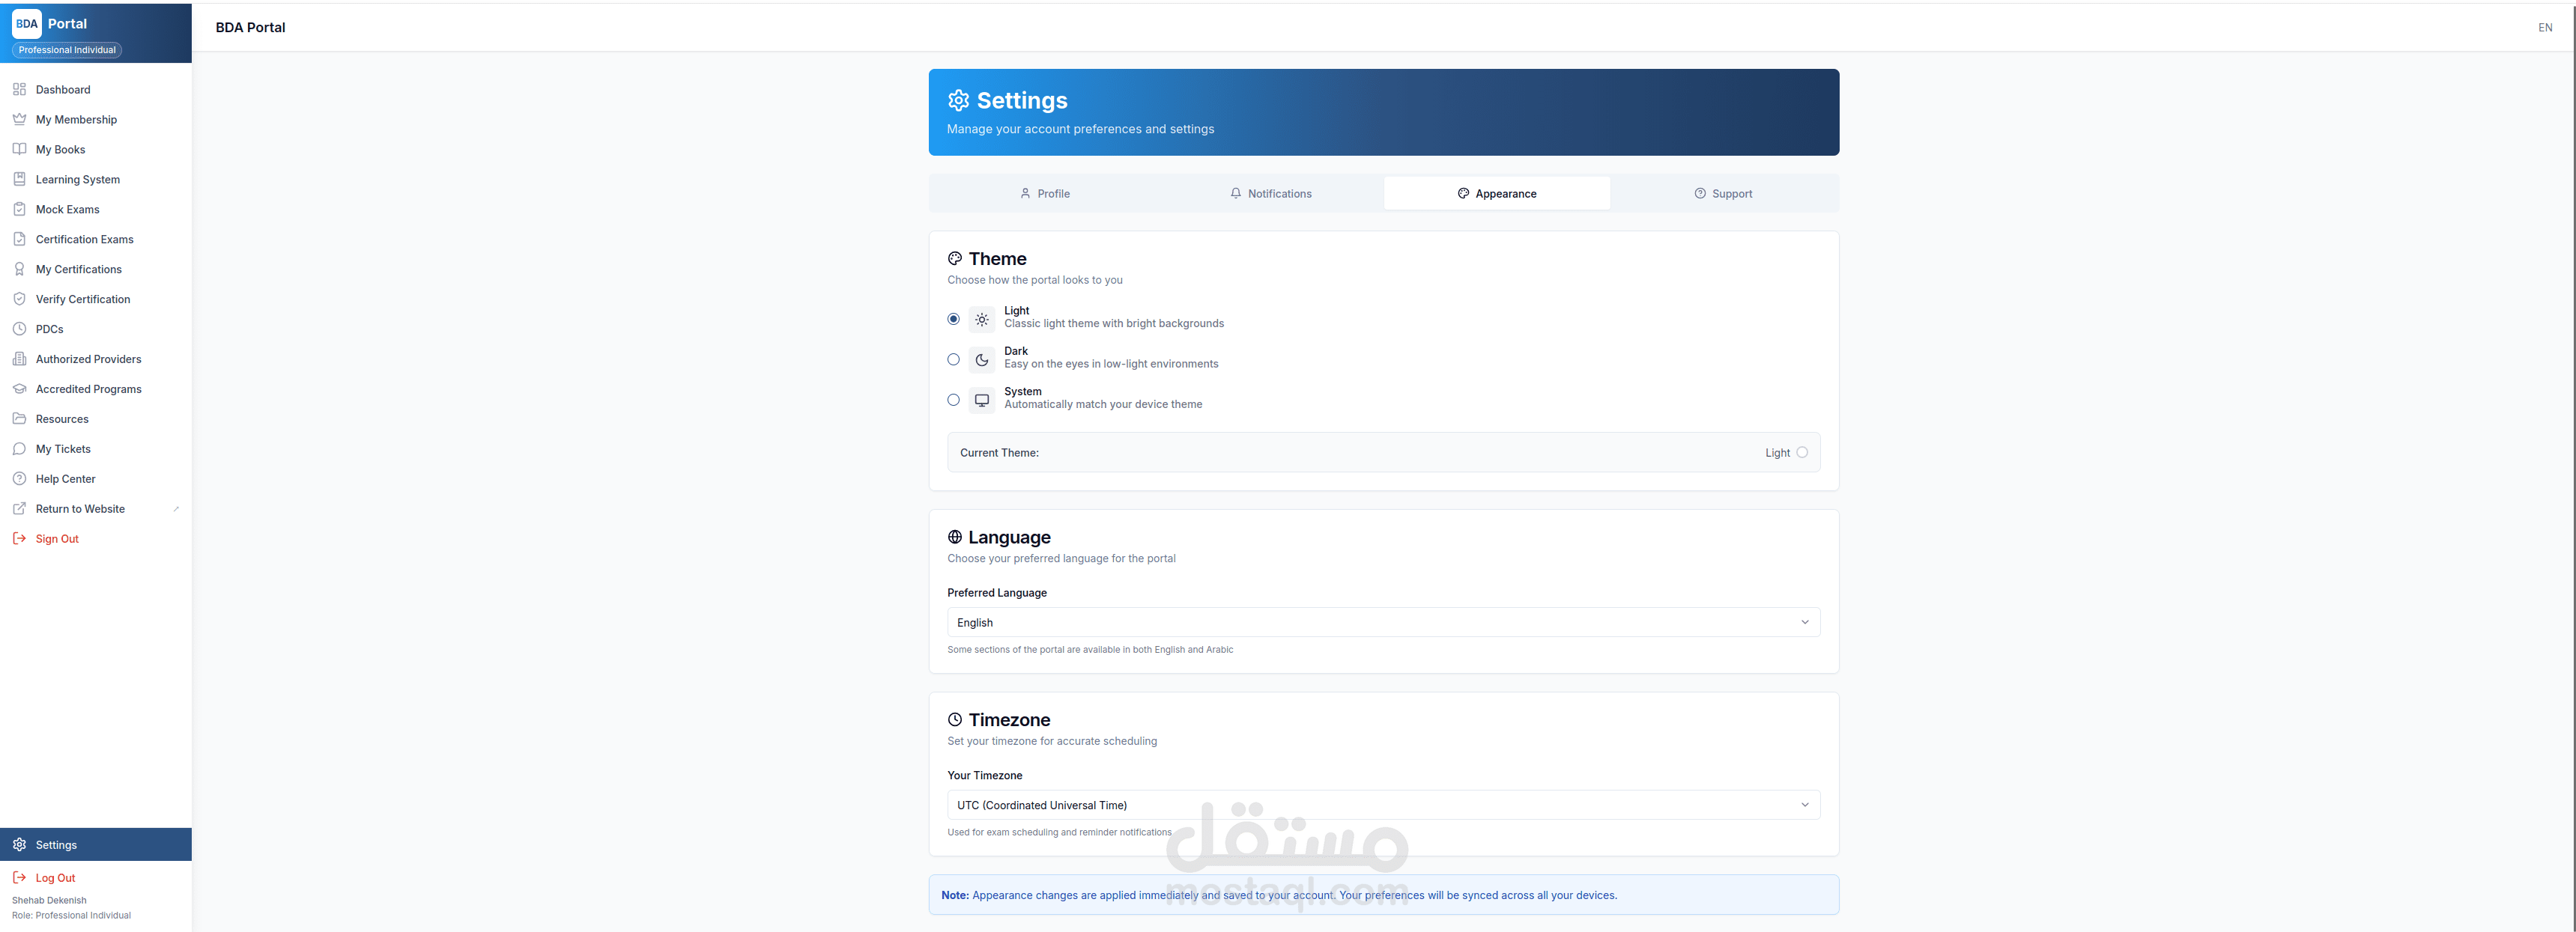Click the Resources folder icon
2576x932 pixels.
point(19,418)
